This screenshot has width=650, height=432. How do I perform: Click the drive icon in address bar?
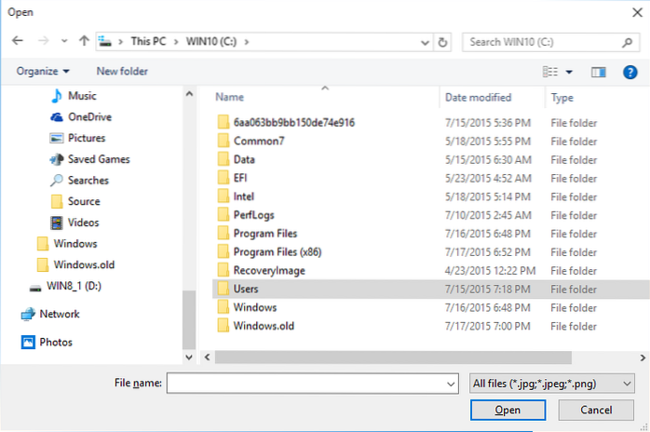105,42
